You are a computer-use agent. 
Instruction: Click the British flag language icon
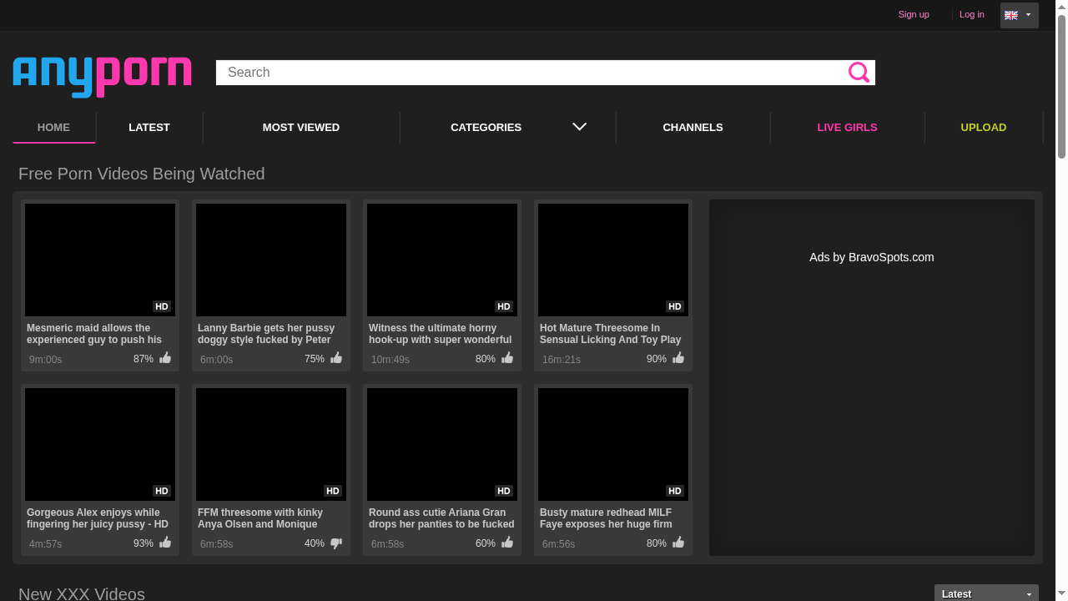coord(1010,15)
